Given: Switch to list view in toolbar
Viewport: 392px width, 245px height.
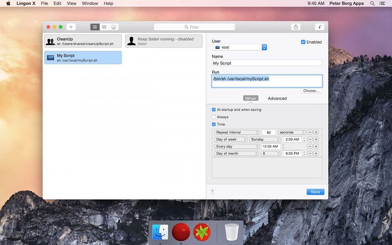Looking at the screenshot, I should pos(104,27).
